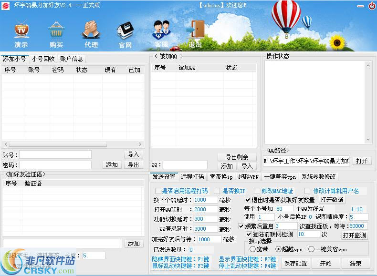The image size is (377, 276).
Task: Select the 宽带 radio option
Action: [x=252, y=249]
